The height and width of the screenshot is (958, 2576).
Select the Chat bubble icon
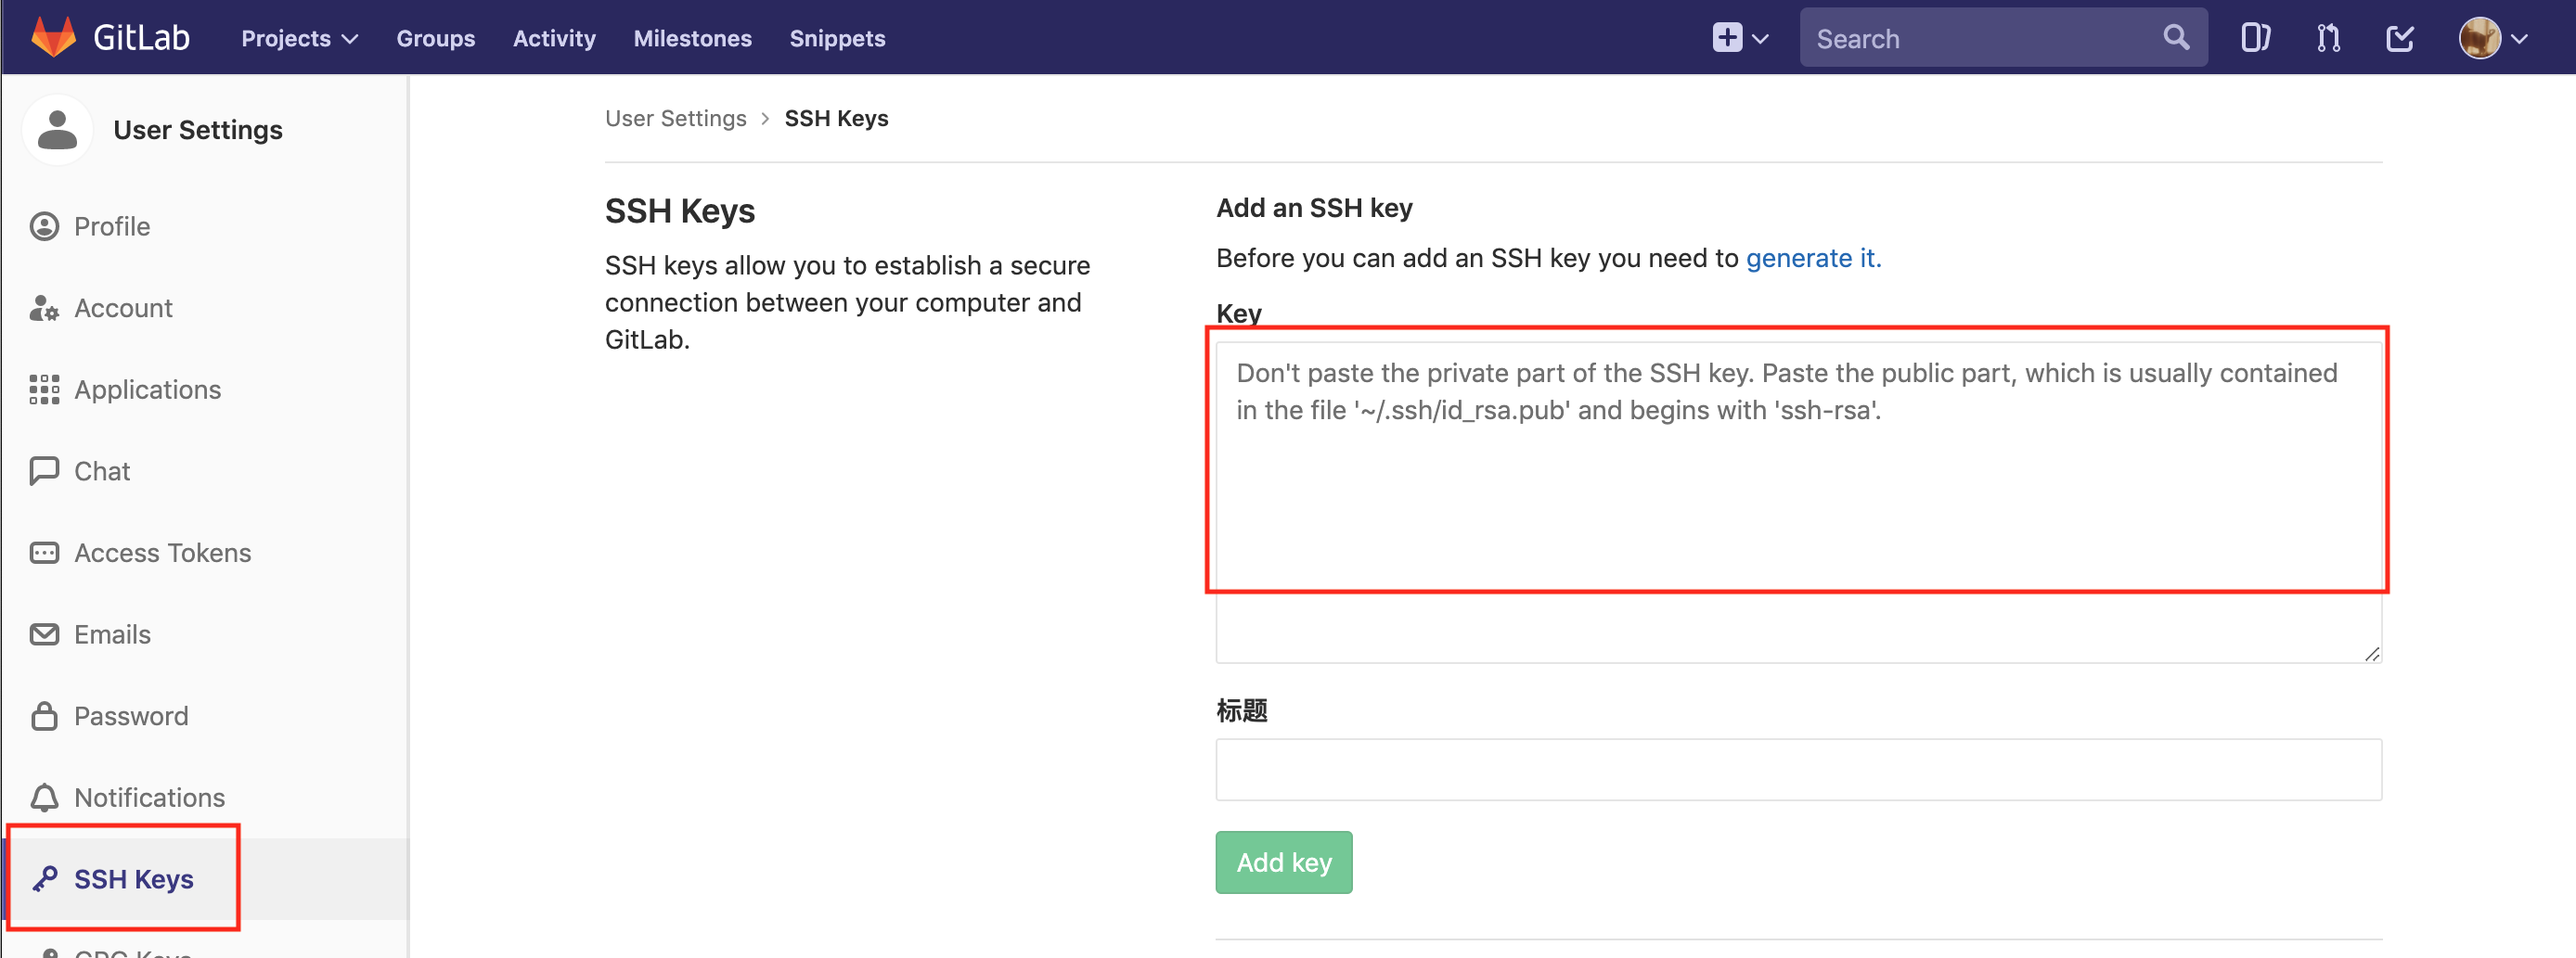tap(44, 470)
